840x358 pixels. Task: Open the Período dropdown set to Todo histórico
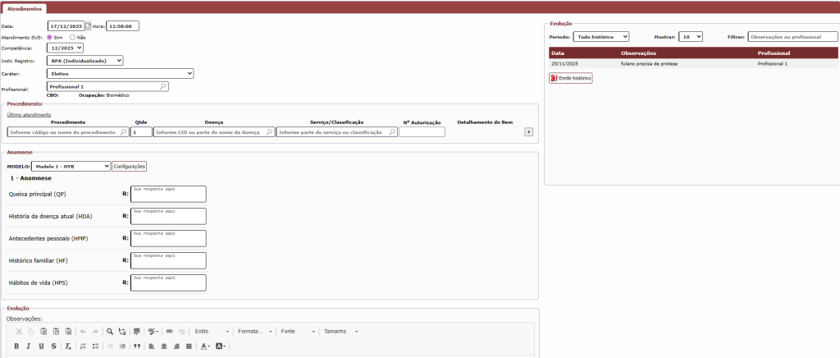pos(600,37)
